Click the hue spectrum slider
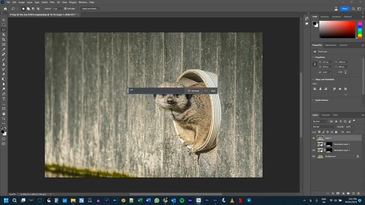 tap(360, 30)
